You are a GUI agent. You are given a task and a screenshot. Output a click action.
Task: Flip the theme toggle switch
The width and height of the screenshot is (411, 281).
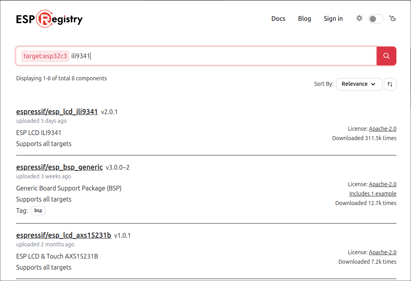[x=376, y=18]
